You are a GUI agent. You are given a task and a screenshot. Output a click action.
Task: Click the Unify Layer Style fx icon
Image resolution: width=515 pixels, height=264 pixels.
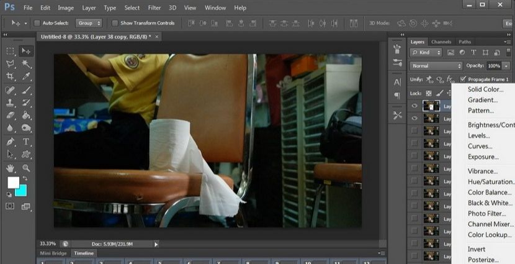(x=450, y=80)
